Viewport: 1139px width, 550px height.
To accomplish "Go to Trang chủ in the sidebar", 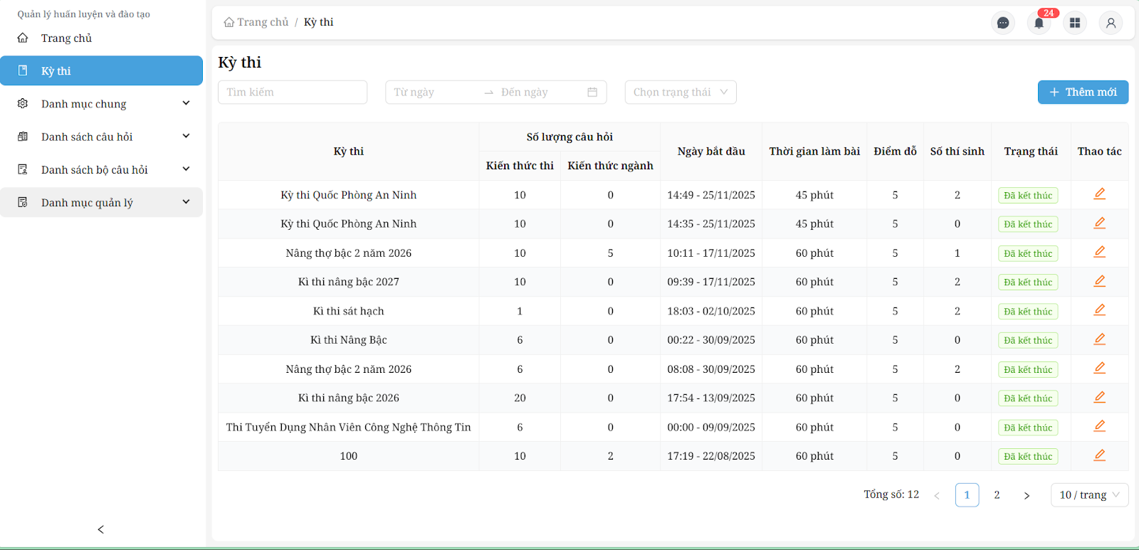I will pos(66,38).
